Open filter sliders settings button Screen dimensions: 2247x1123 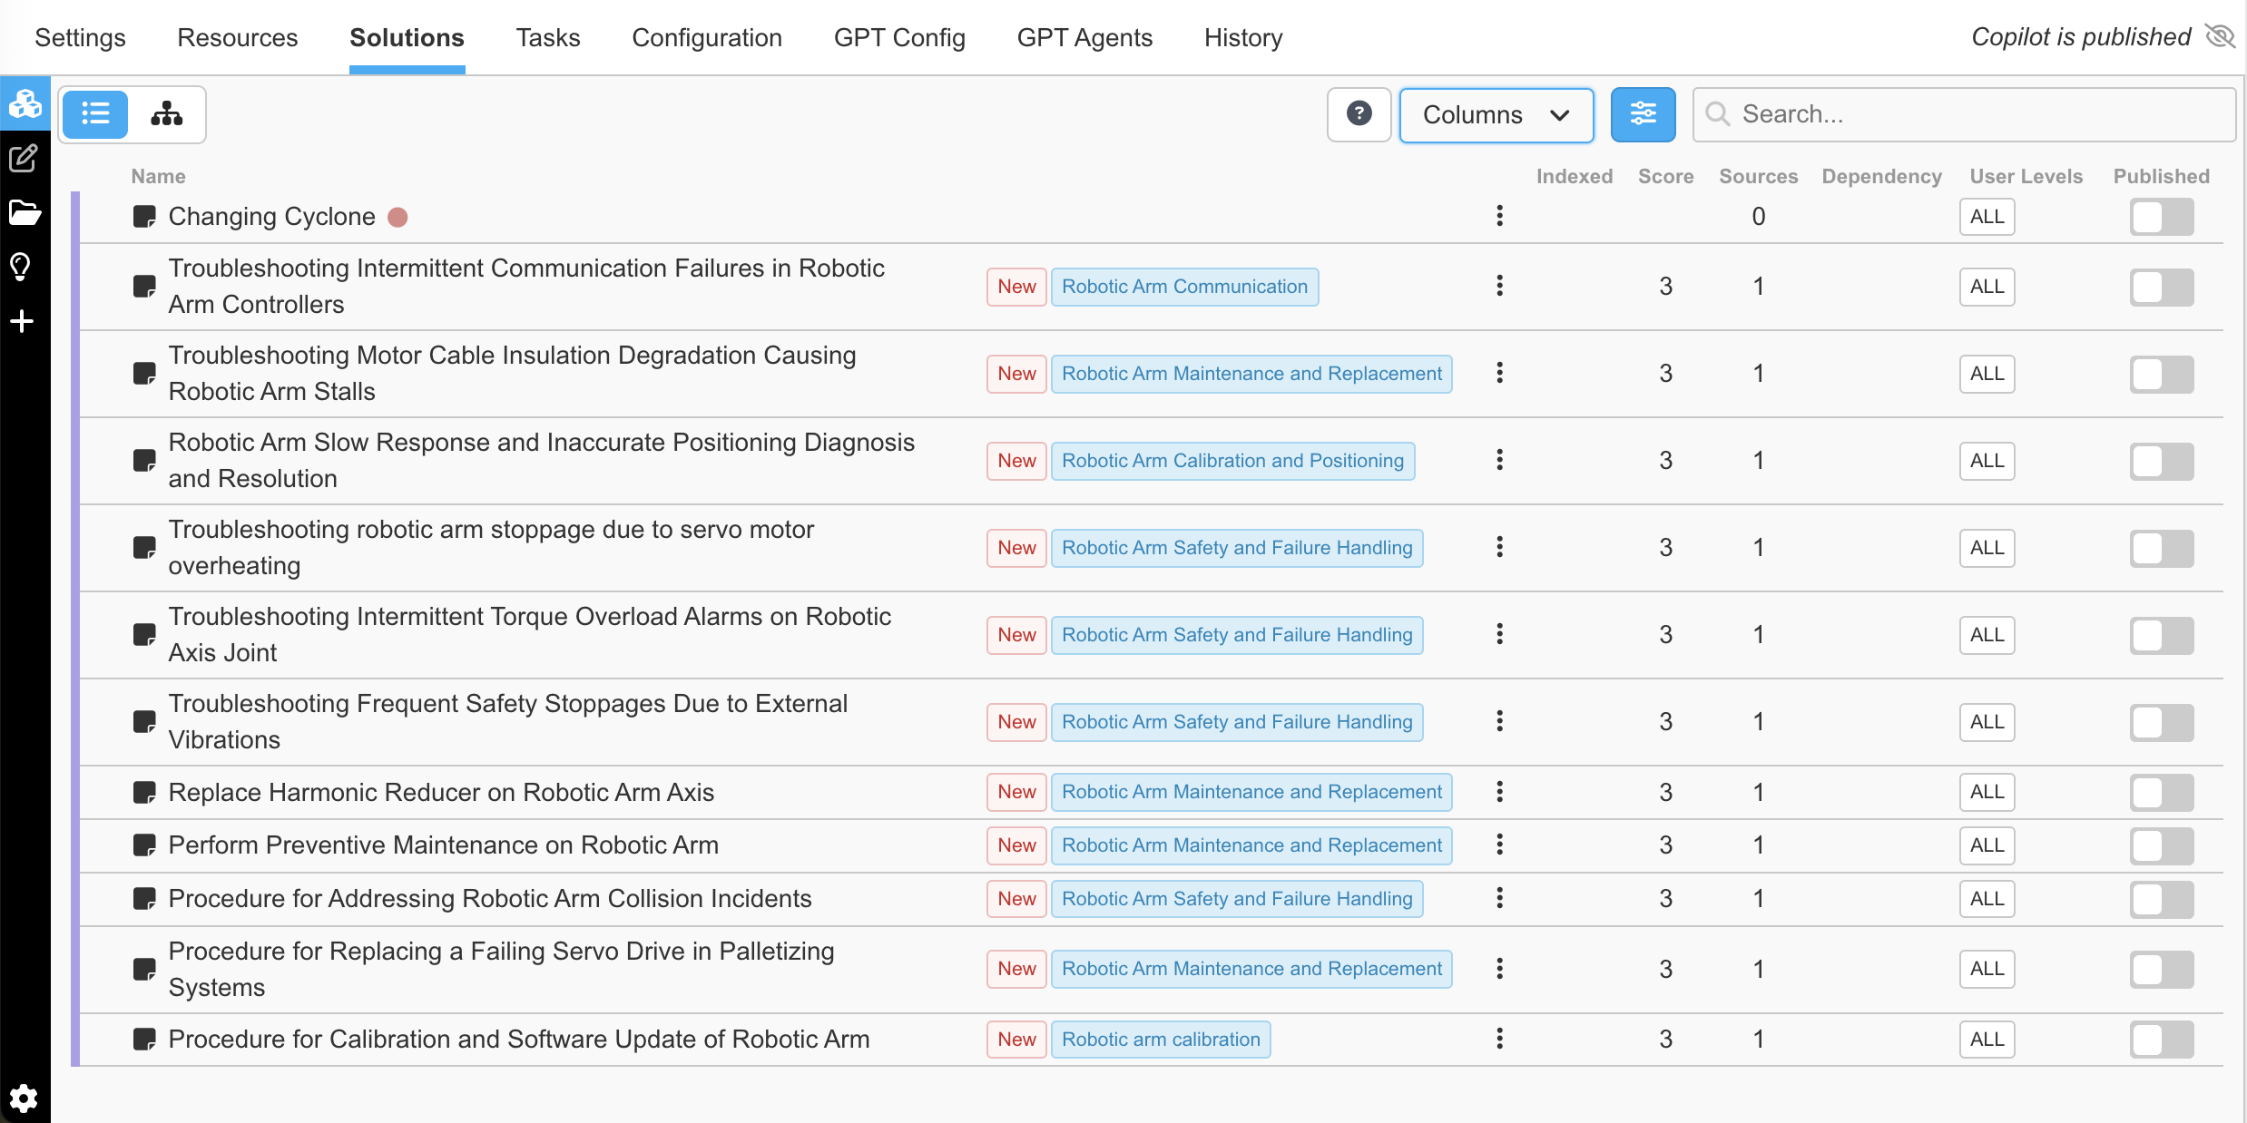(x=1643, y=114)
